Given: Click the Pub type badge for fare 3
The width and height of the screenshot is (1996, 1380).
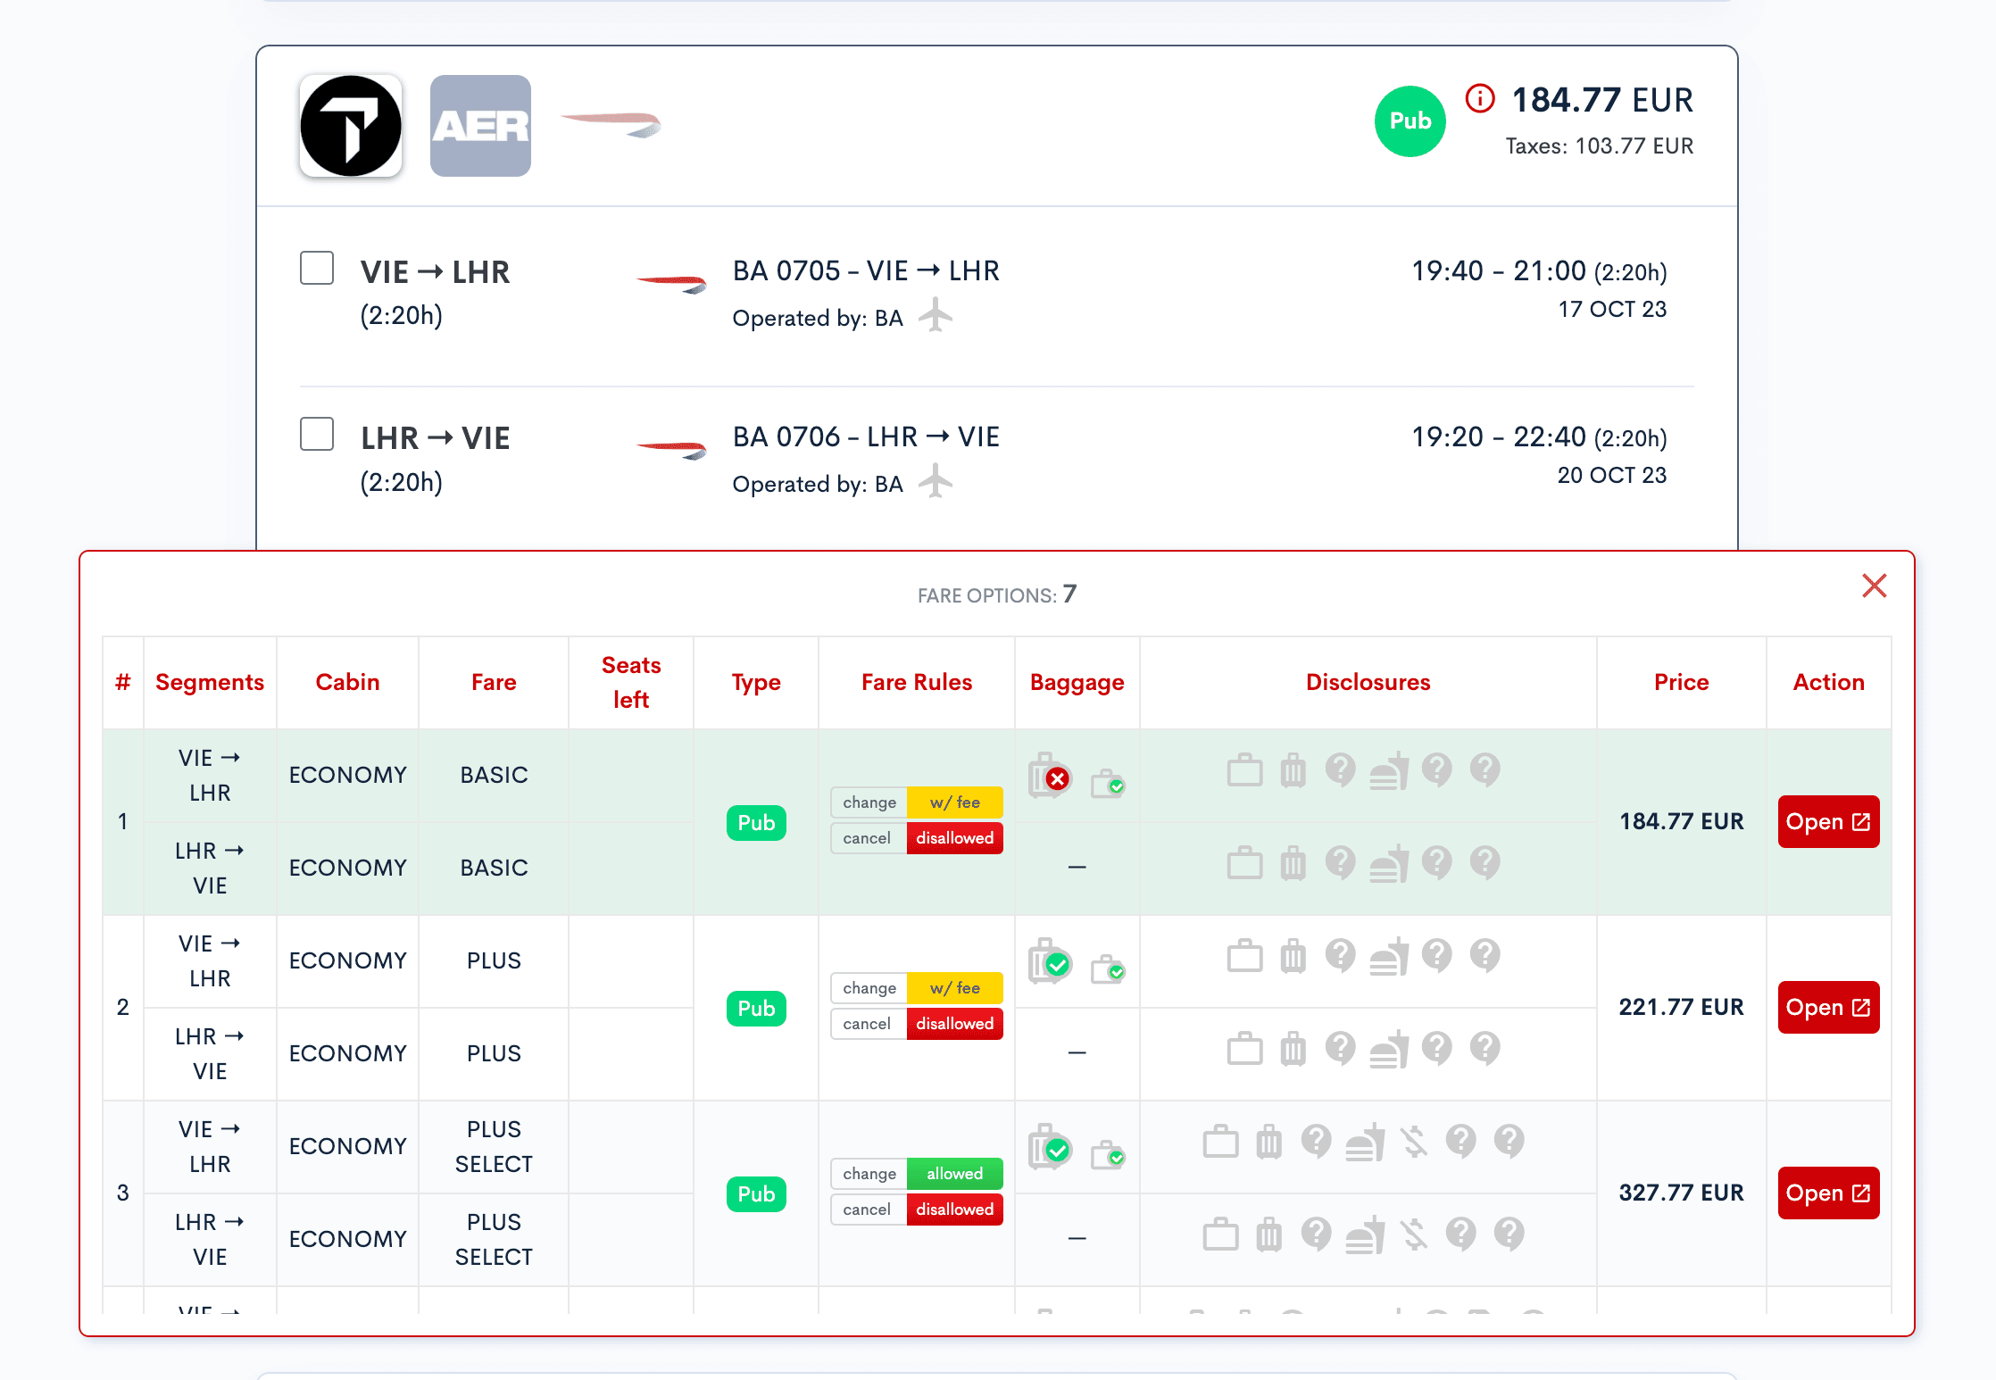Looking at the screenshot, I should pyautogui.click(x=756, y=1193).
